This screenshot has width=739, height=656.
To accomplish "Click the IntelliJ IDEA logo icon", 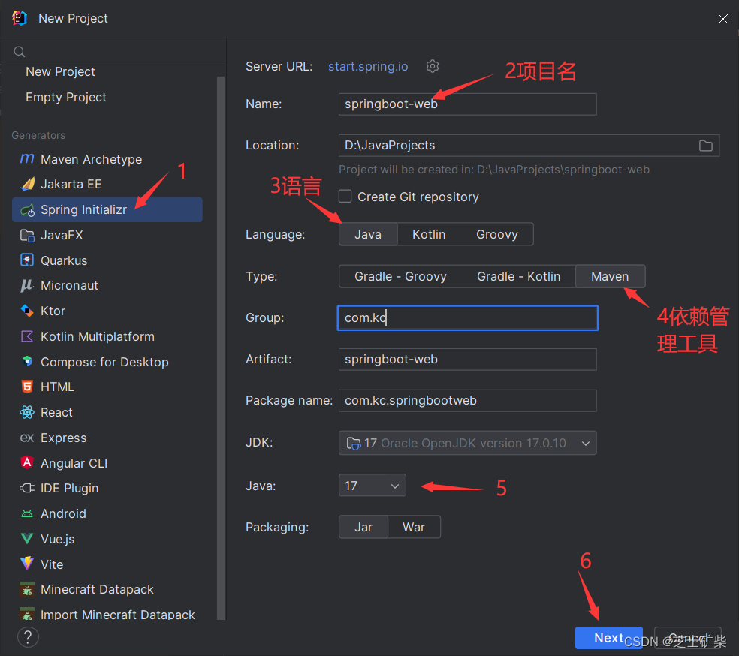I will [x=20, y=18].
